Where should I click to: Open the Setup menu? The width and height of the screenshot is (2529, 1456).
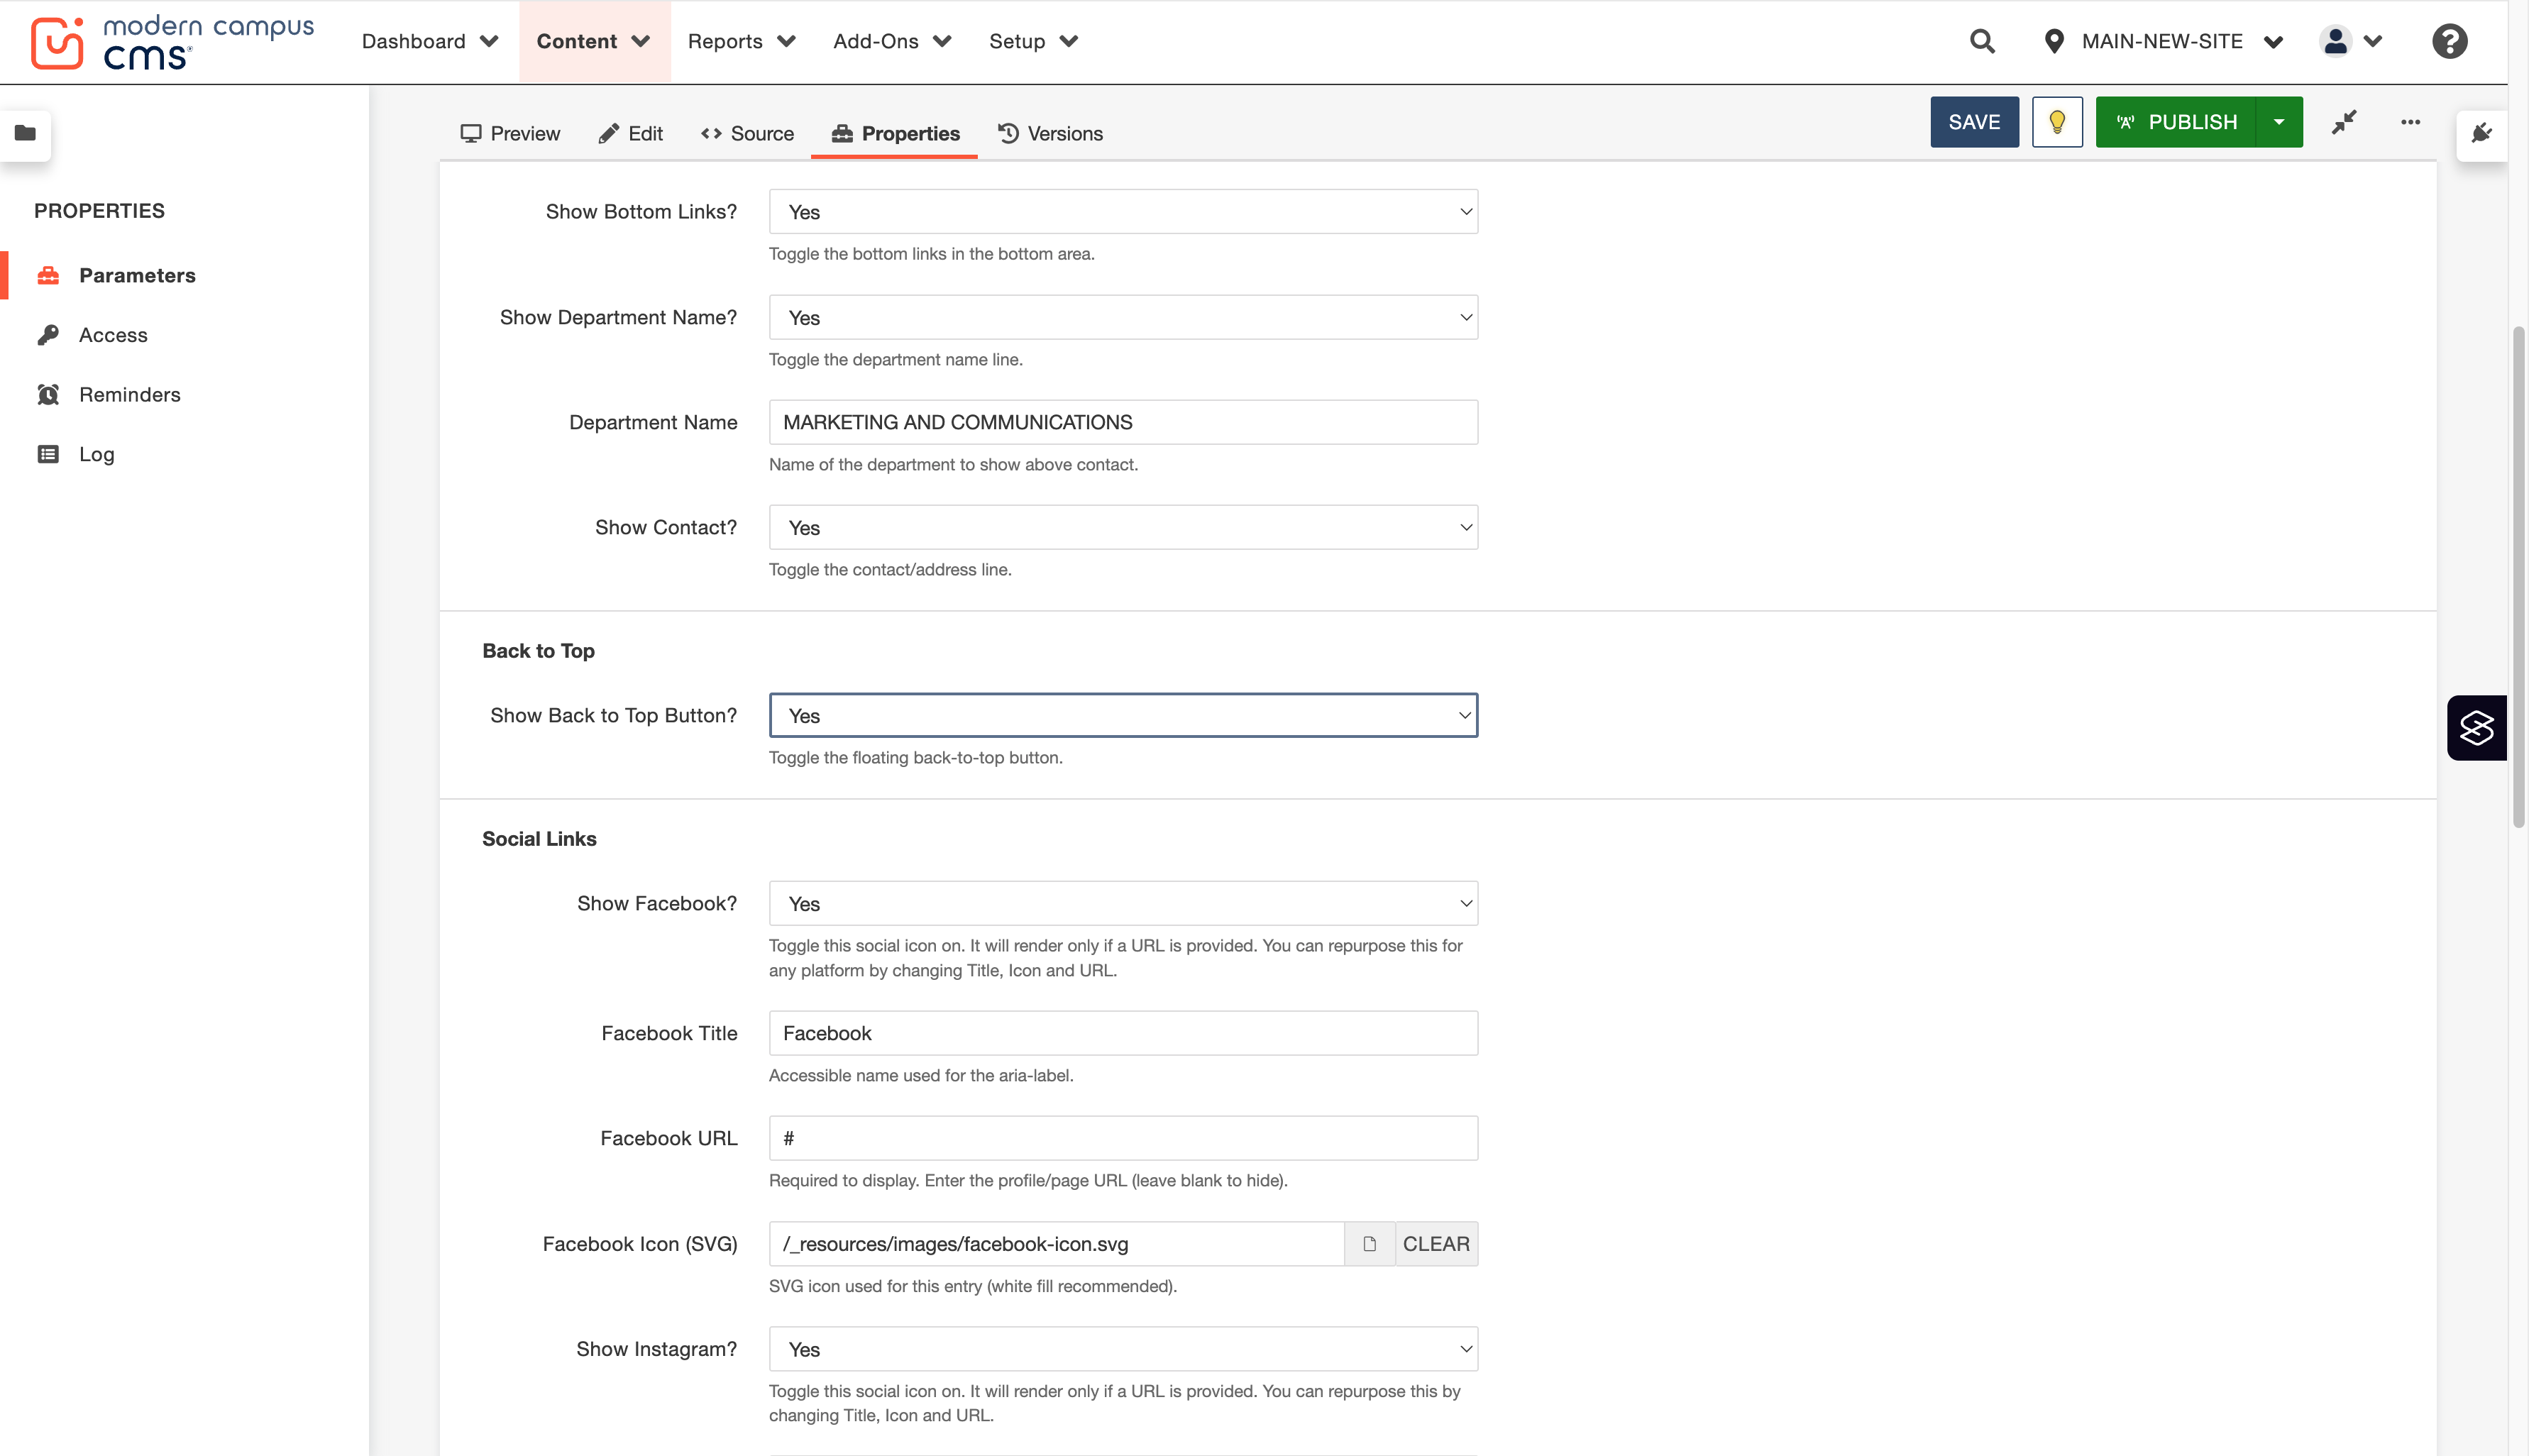(x=1033, y=41)
